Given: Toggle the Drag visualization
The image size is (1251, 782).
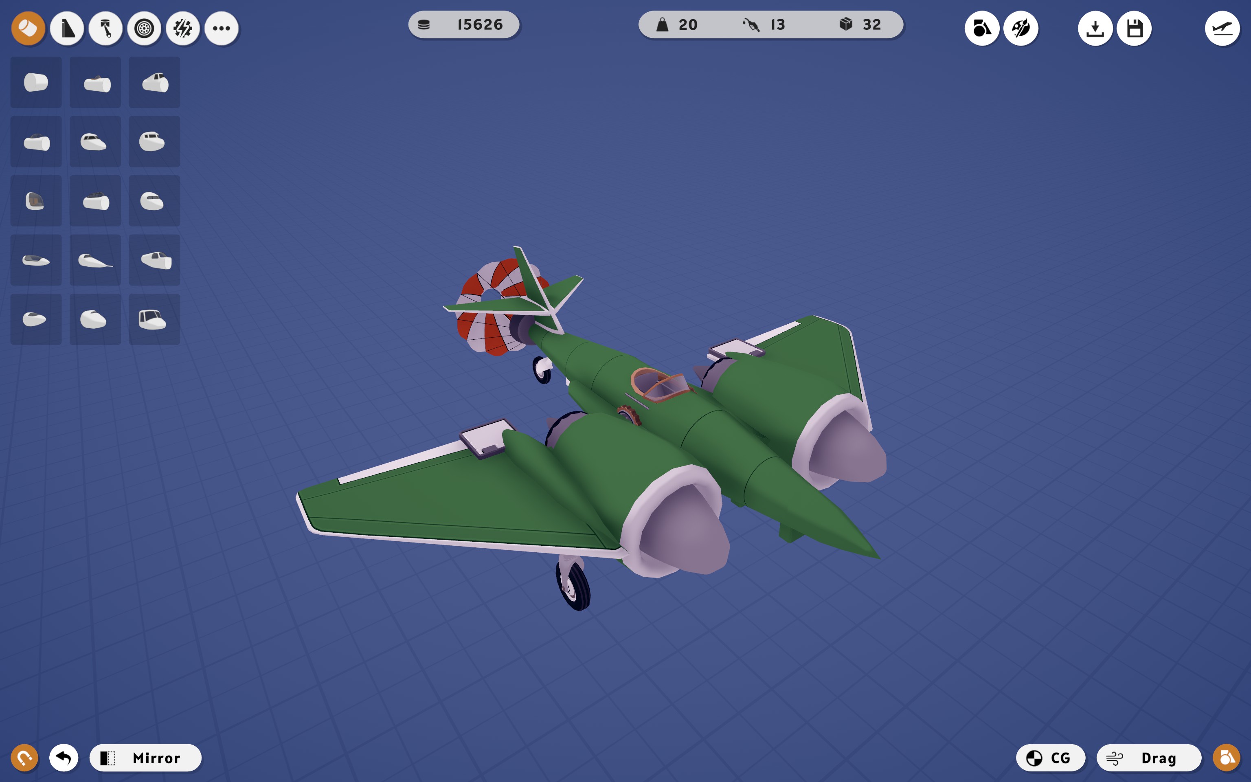Looking at the screenshot, I should tap(1148, 758).
